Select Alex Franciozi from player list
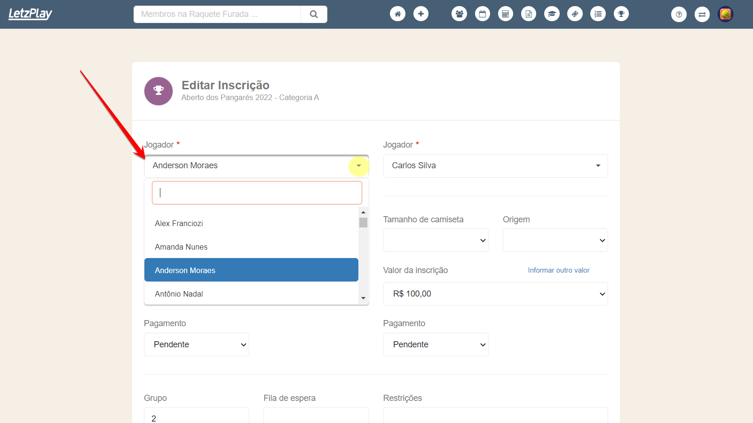This screenshot has height=423, width=753. click(x=179, y=223)
